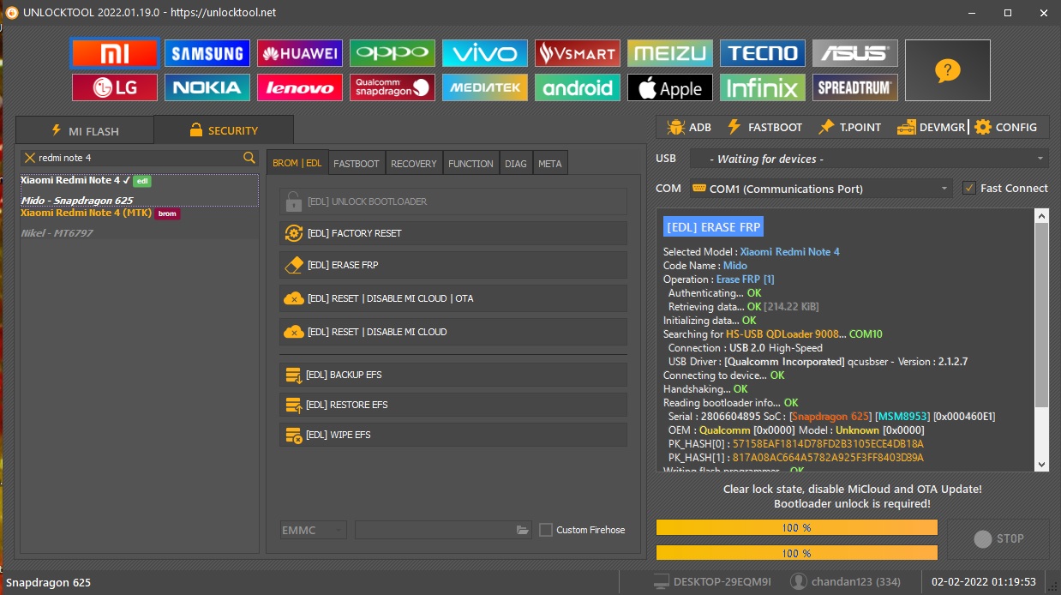The width and height of the screenshot is (1061, 595).
Task: Switch to the MI FLASH tab
Action: 85,131
